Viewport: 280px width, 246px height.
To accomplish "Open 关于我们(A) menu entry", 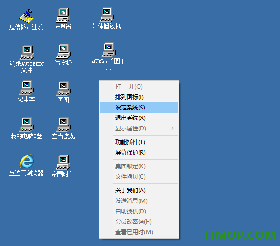I will (139, 191).
